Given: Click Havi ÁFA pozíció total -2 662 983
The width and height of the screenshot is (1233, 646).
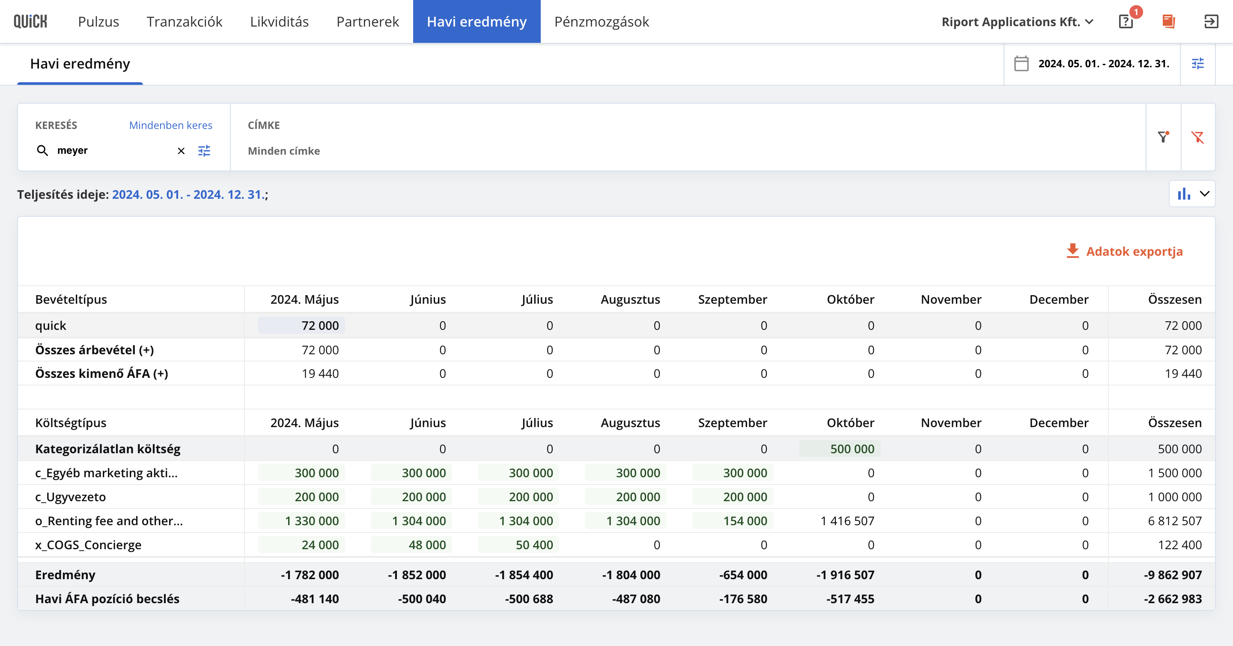Looking at the screenshot, I should (1173, 598).
